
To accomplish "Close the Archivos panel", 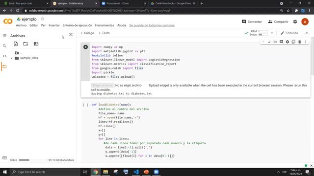I will pos(71,34).
